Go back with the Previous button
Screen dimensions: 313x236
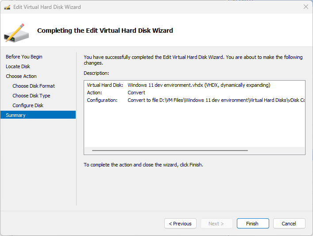180,224
